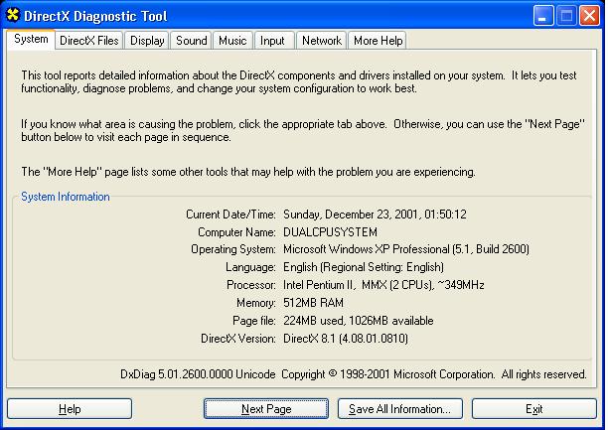
Task: Close the window with the red X
Action: 588,16
